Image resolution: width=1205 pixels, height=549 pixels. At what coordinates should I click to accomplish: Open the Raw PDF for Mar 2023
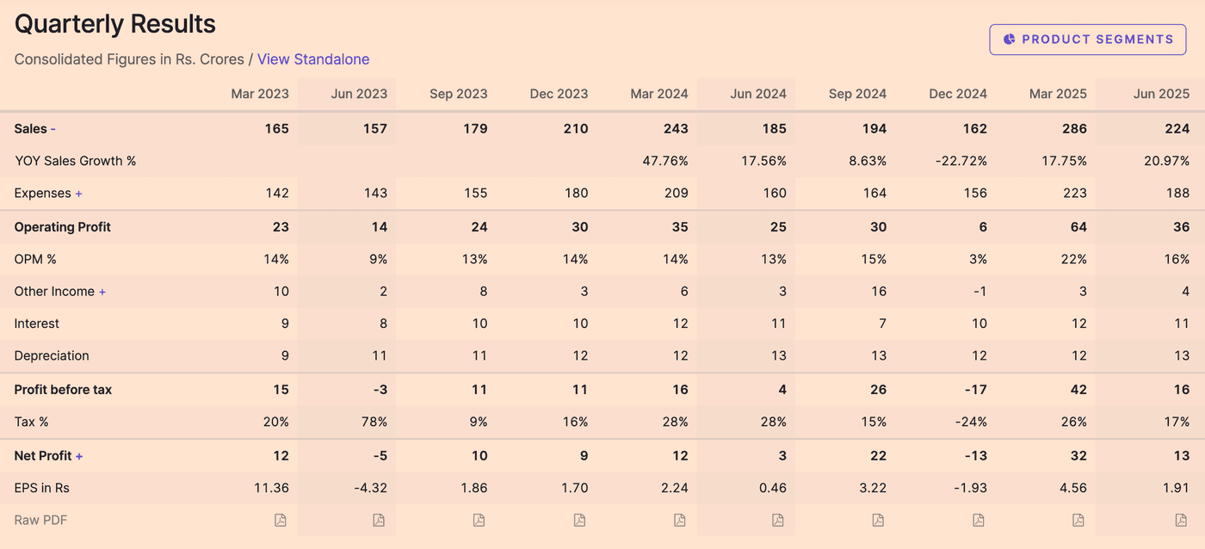coord(280,520)
